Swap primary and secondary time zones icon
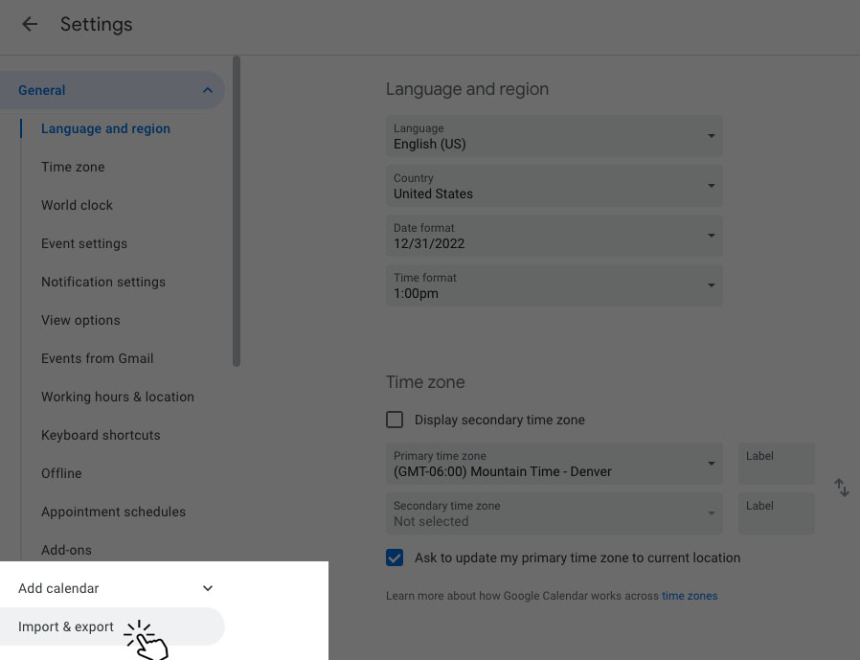Image resolution: width=860 pixels, height=660 pixels. pyautogui.click(x=841, y=488)
